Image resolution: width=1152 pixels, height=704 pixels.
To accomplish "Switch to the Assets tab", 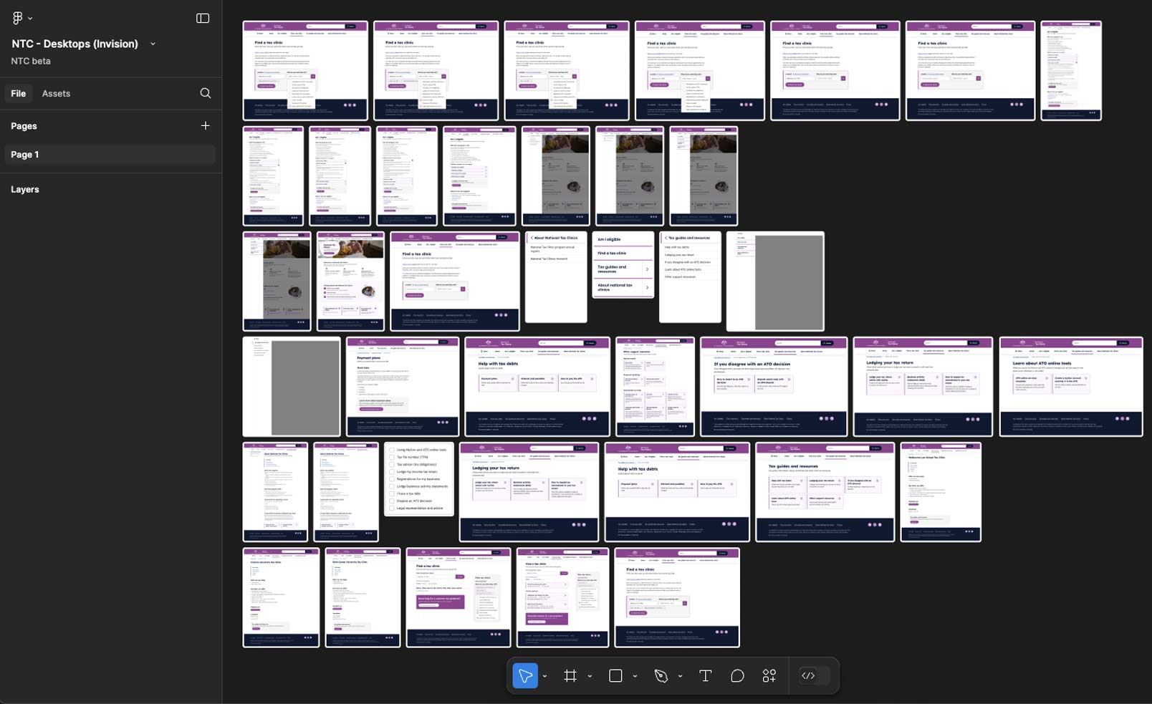I will 56,93.
